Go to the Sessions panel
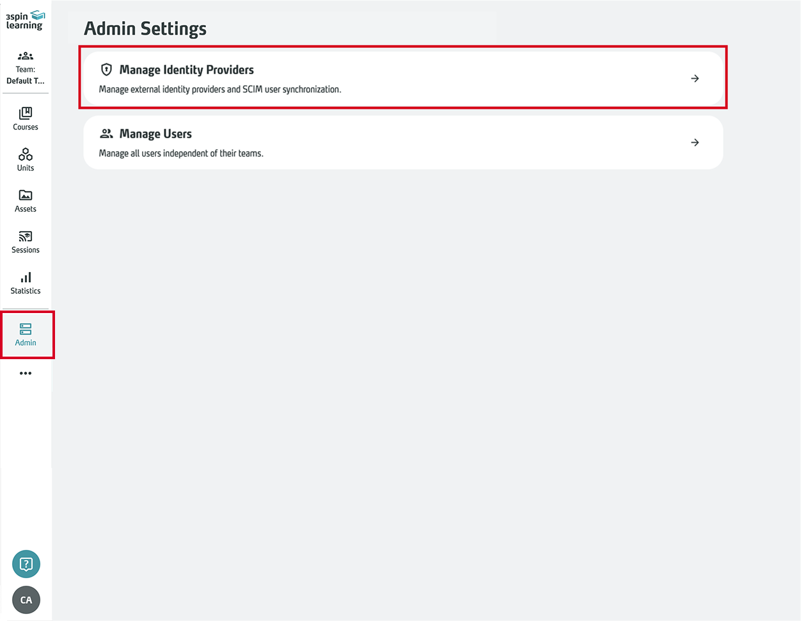 pyautogui.click(x=25, y=241)
